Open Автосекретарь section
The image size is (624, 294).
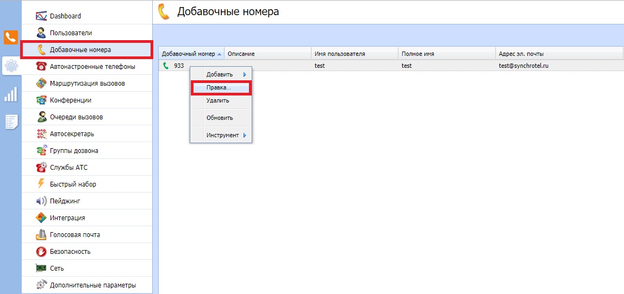coord(87,134)
